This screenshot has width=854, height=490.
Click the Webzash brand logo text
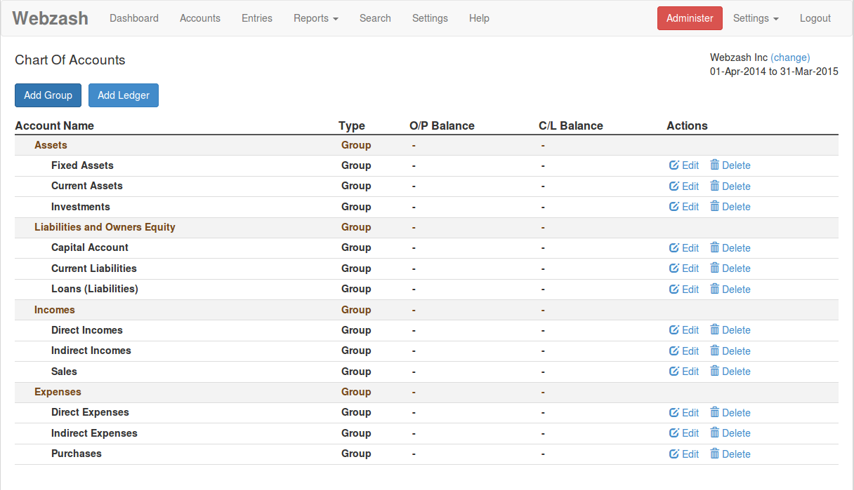51,18
